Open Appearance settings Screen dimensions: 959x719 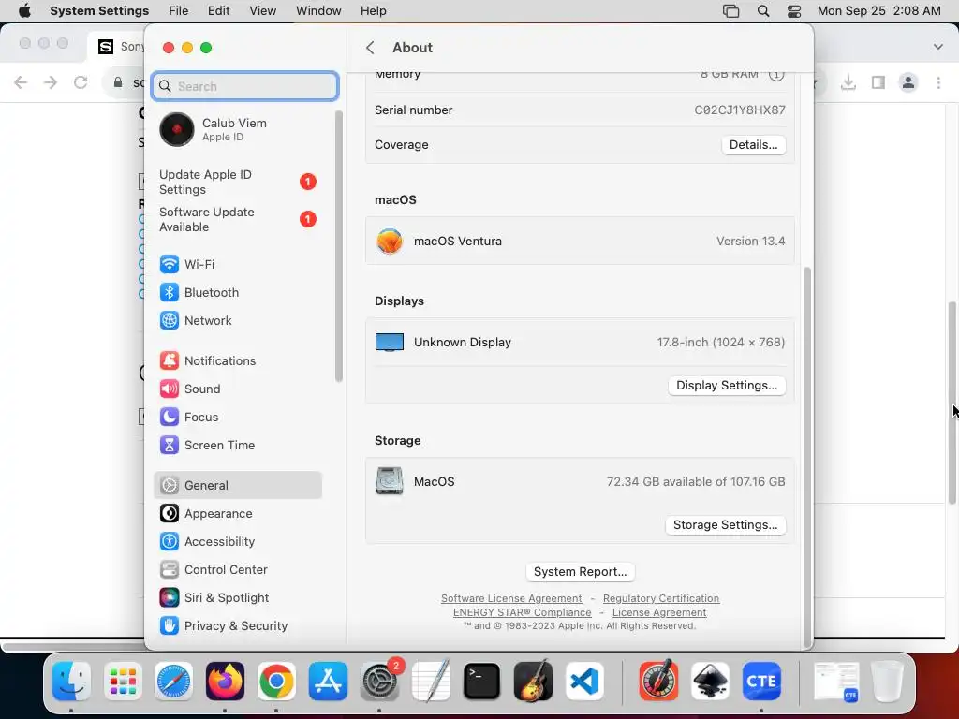(x=237, y=514)
